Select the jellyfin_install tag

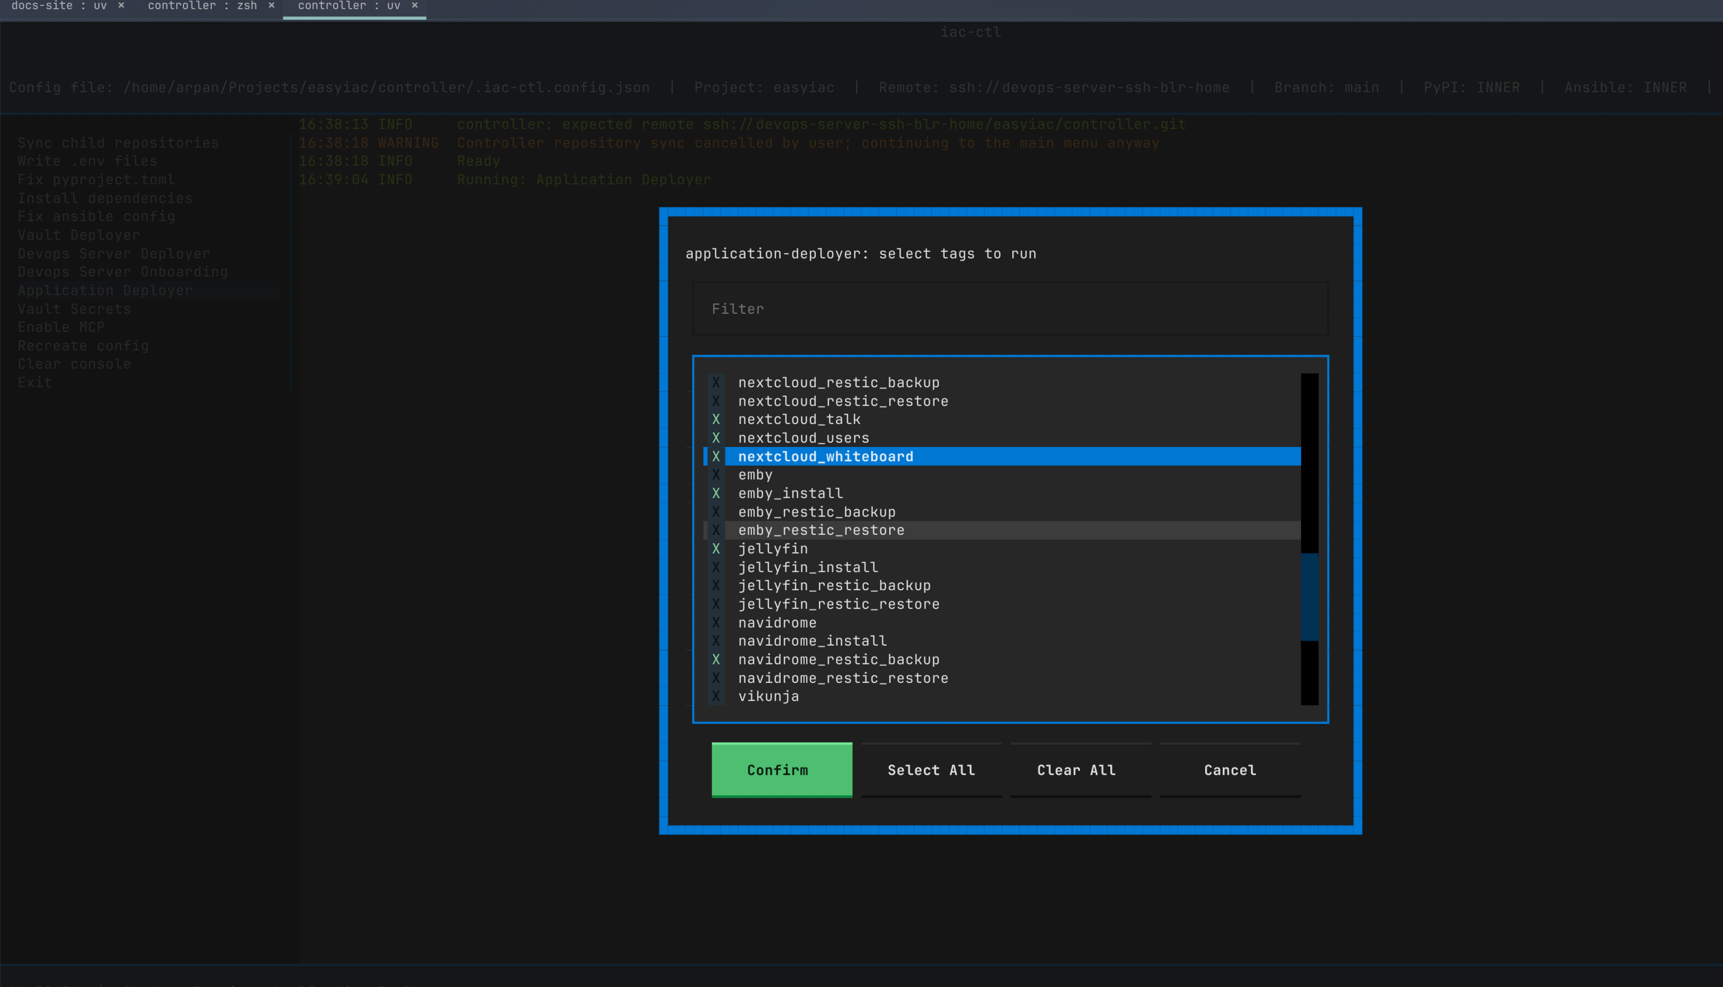pos(1002,567)
